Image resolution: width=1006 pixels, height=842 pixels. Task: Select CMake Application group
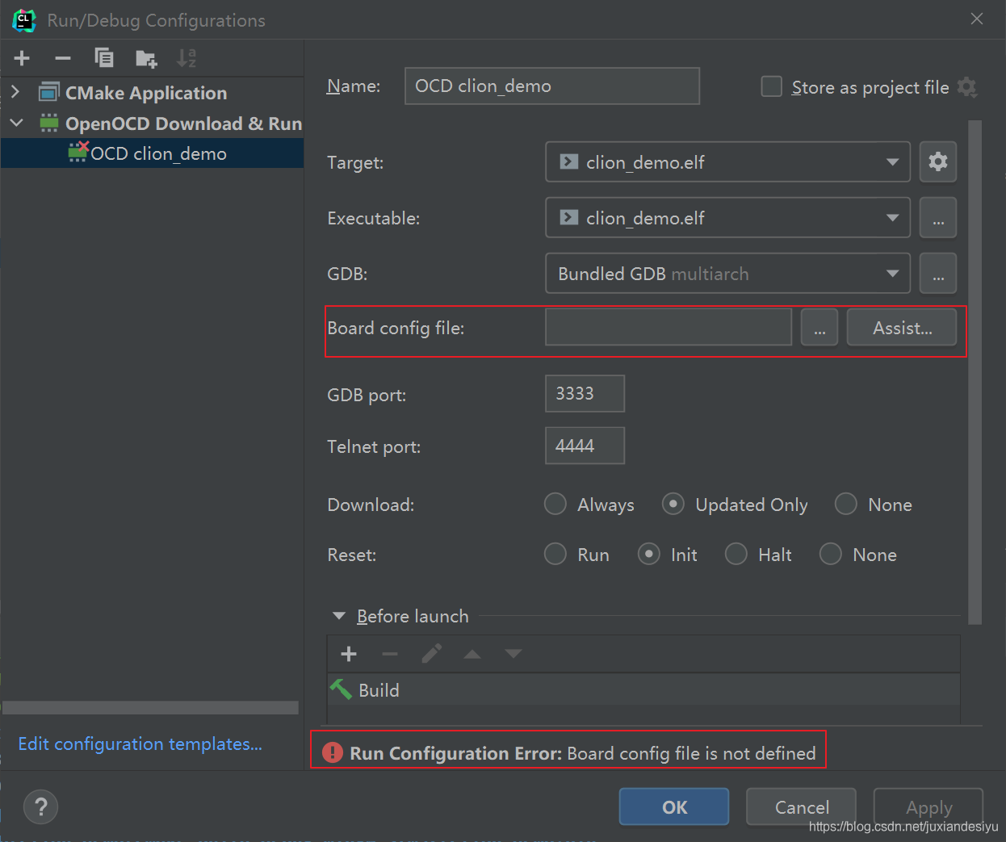pos(146,93)
